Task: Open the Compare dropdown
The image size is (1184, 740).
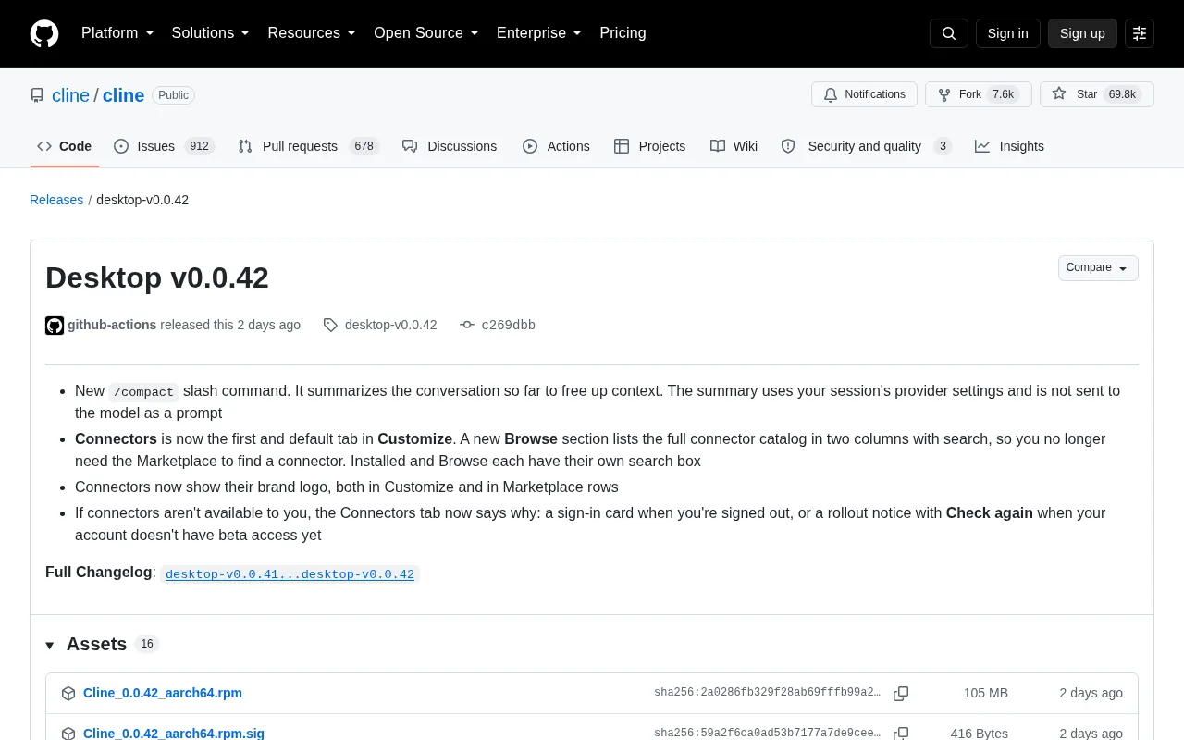Action: (x=1098, y=268)
